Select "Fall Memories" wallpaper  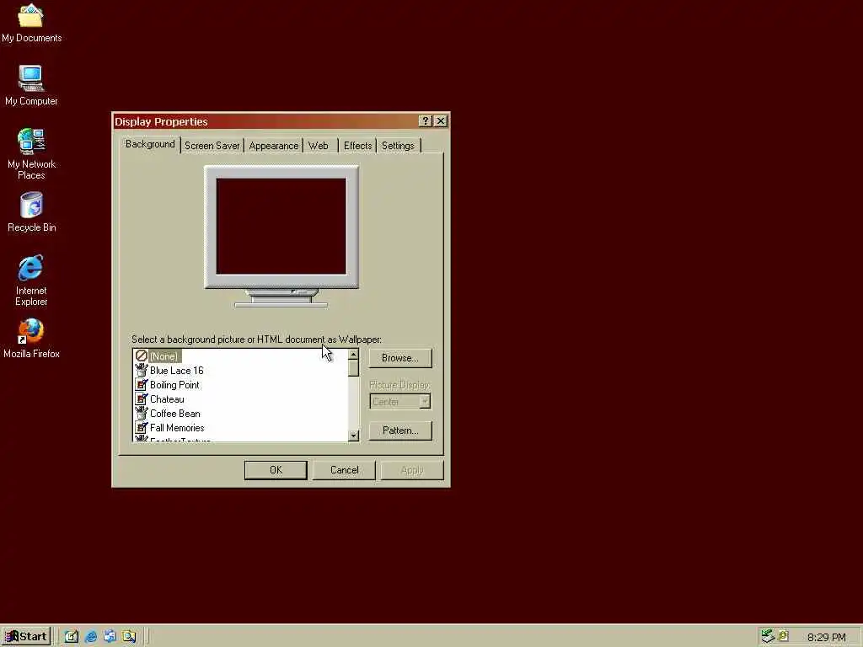coord(177,427)
